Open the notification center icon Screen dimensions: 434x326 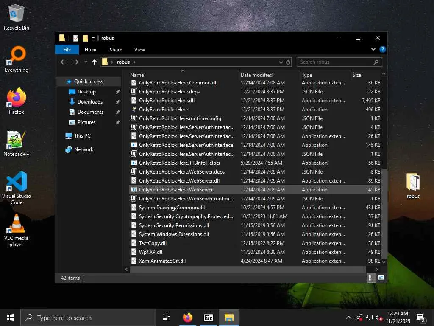coord(421,318)
